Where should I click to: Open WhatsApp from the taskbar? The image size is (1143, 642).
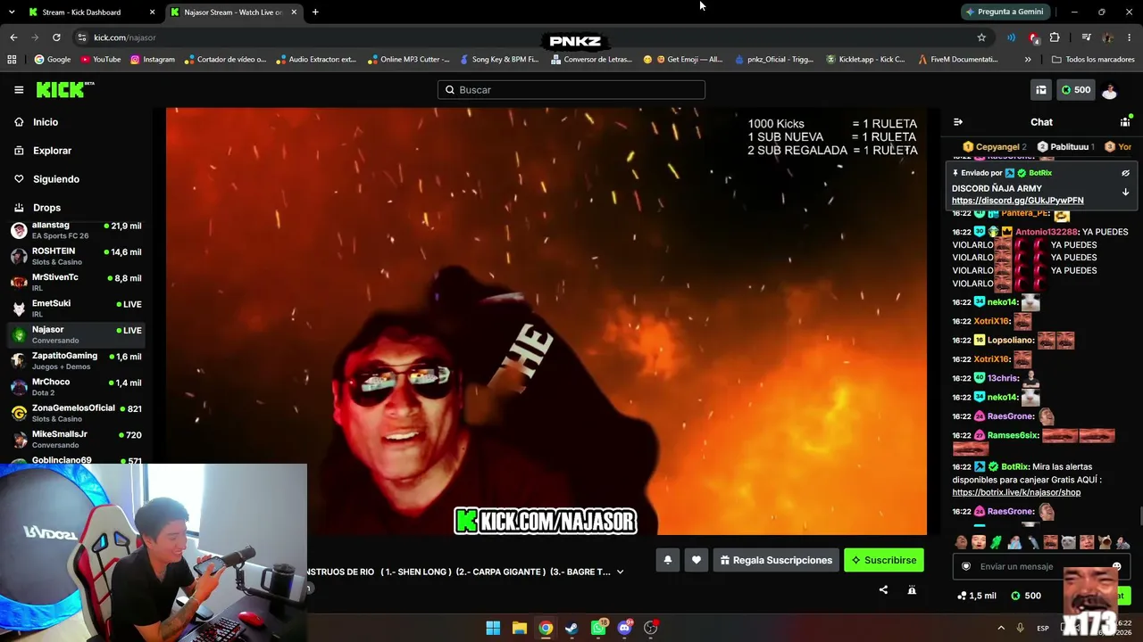coord(598,628)
